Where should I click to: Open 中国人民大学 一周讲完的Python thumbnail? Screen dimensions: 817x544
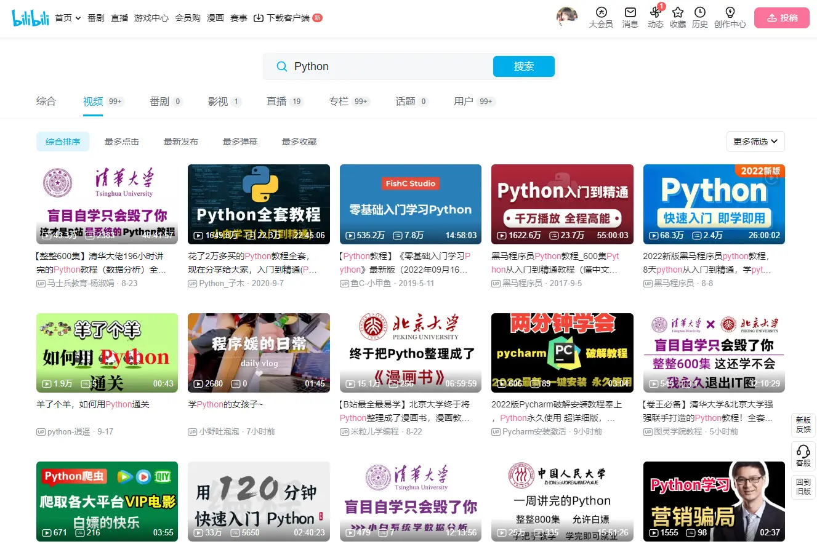(562, 502)
